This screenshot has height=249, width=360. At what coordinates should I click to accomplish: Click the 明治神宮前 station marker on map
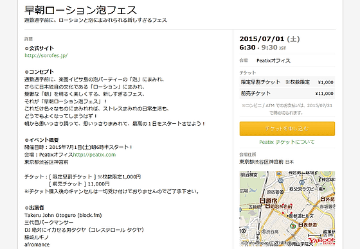pyautogui.click(x=267, y=207)
